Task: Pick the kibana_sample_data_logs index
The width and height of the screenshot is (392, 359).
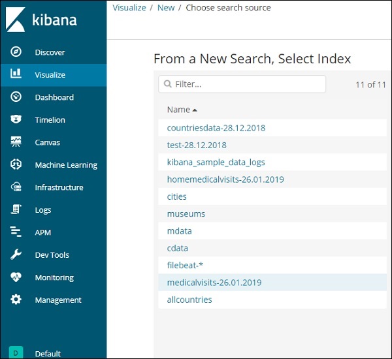Action: 216,162
